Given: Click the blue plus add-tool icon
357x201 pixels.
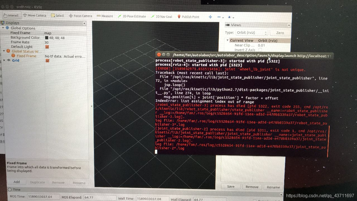Looking at the screenshot, I should click(210, 17).
